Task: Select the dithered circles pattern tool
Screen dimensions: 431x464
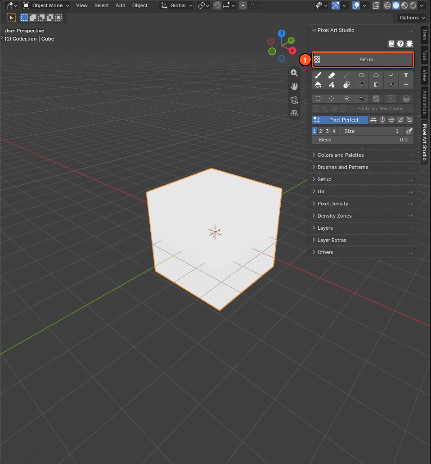Action: click(346, 85)
